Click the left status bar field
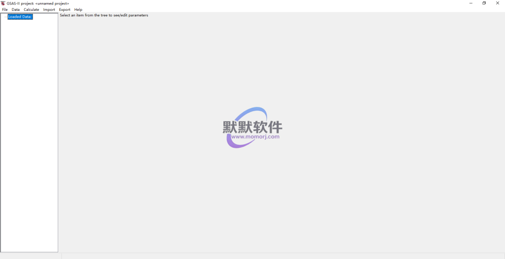Image resolution: width=505 pixels, height=259 pixels. [x=30, y=256]
